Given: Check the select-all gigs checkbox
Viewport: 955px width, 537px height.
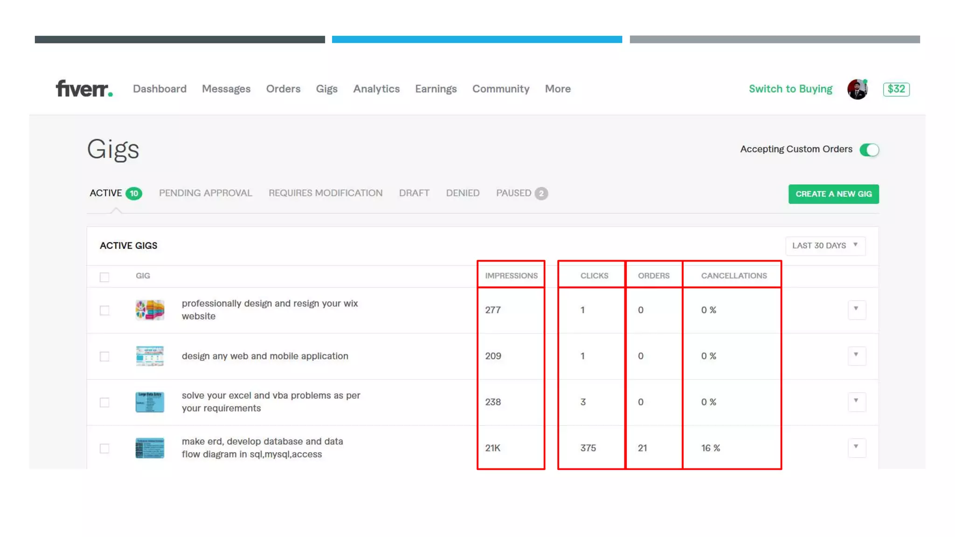Looking at the screenshot, I should 104,277.
